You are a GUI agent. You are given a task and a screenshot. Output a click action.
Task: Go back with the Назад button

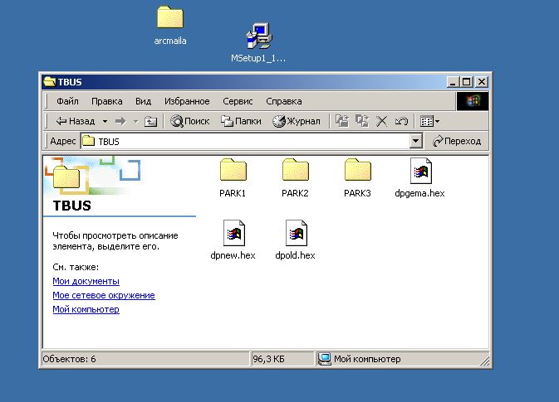[x=76, y=121]
